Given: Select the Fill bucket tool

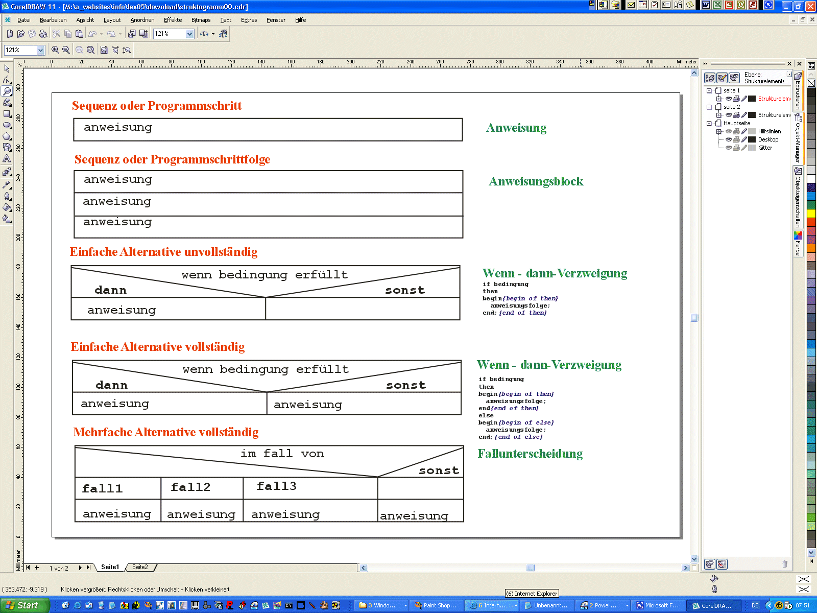Looking at the screenshot, I should [7, 207].
